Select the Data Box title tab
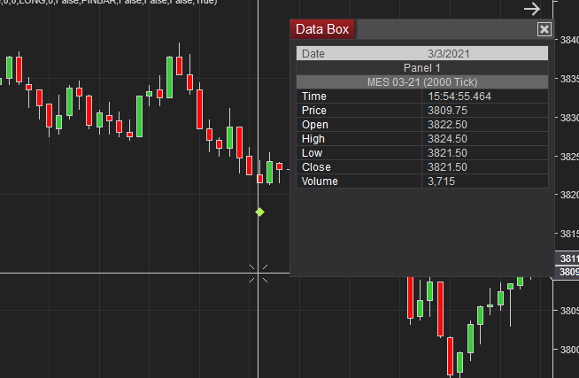Screen dimensions: 579x378 pyautogui.click(x=322, y=29)
